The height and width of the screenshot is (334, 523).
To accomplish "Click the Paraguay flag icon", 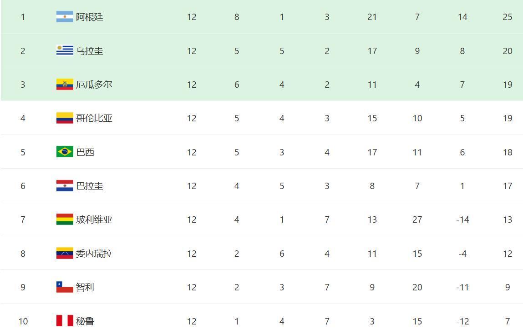I will (65, 185).
